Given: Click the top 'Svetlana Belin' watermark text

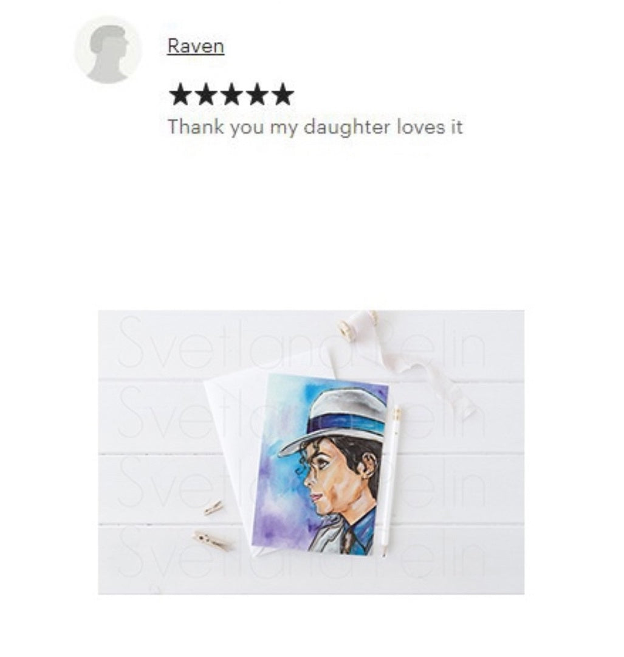Looking at the screenshot, I should (301, 342).
